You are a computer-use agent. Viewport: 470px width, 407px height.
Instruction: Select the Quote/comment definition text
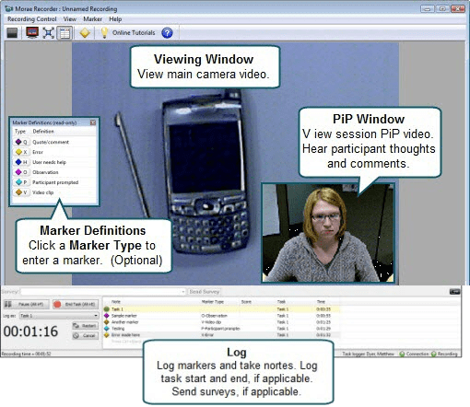51,142
